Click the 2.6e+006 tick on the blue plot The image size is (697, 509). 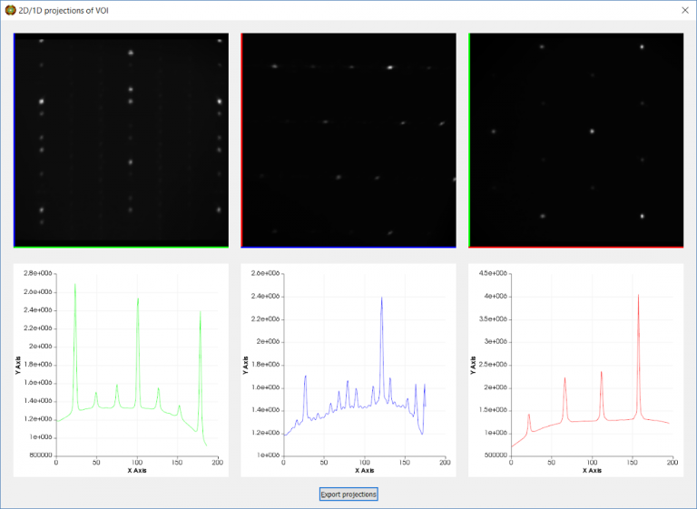click(266, 273)
